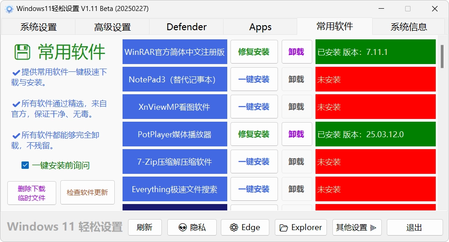Click the folder icon on Explorer button
The width and height of the screenshot is (449, 242).
click(x=283, y=228)
